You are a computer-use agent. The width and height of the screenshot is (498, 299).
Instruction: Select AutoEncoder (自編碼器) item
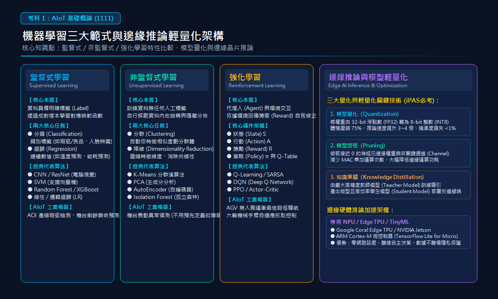(160, 189)
